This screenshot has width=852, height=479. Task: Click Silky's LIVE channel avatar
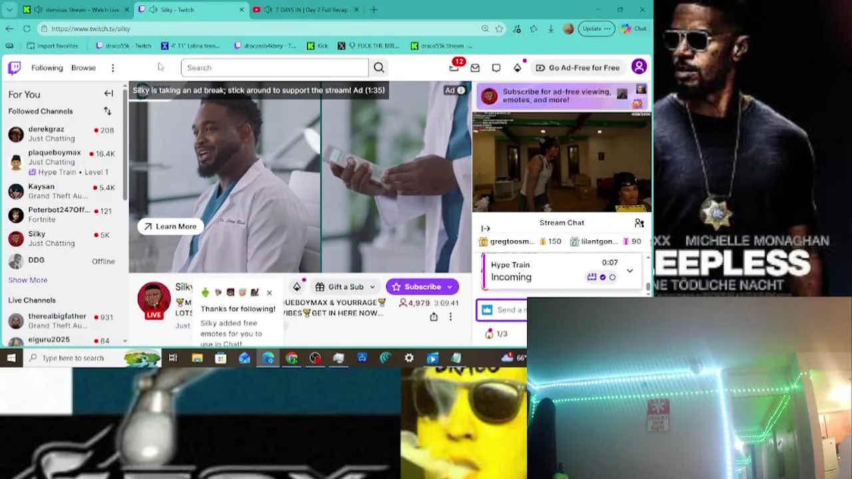click(154, 300)
